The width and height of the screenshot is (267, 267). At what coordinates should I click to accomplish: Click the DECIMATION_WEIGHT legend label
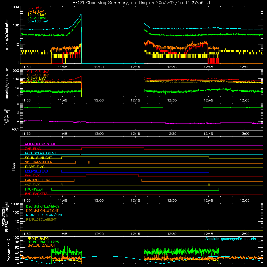42,211
